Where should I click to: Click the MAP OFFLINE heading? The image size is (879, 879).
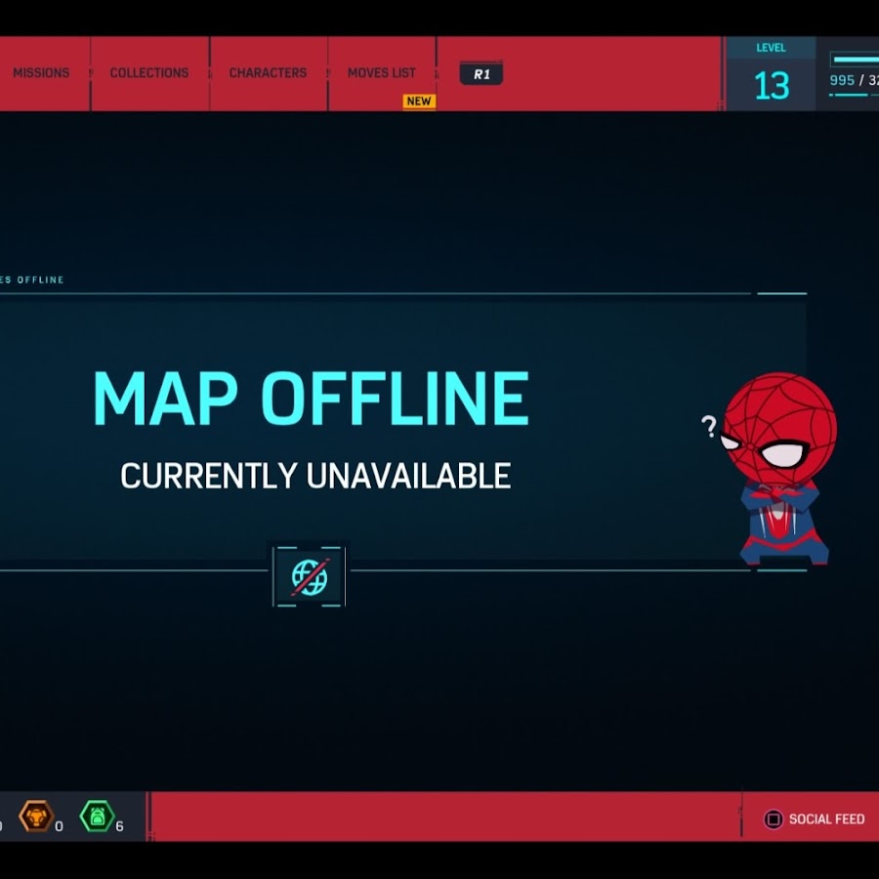click(x=312, y=398)
